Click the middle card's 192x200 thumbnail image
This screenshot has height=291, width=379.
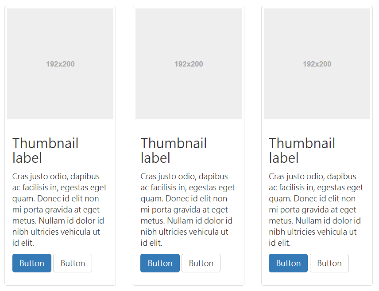pyautogui.click(x=189, y=64)
